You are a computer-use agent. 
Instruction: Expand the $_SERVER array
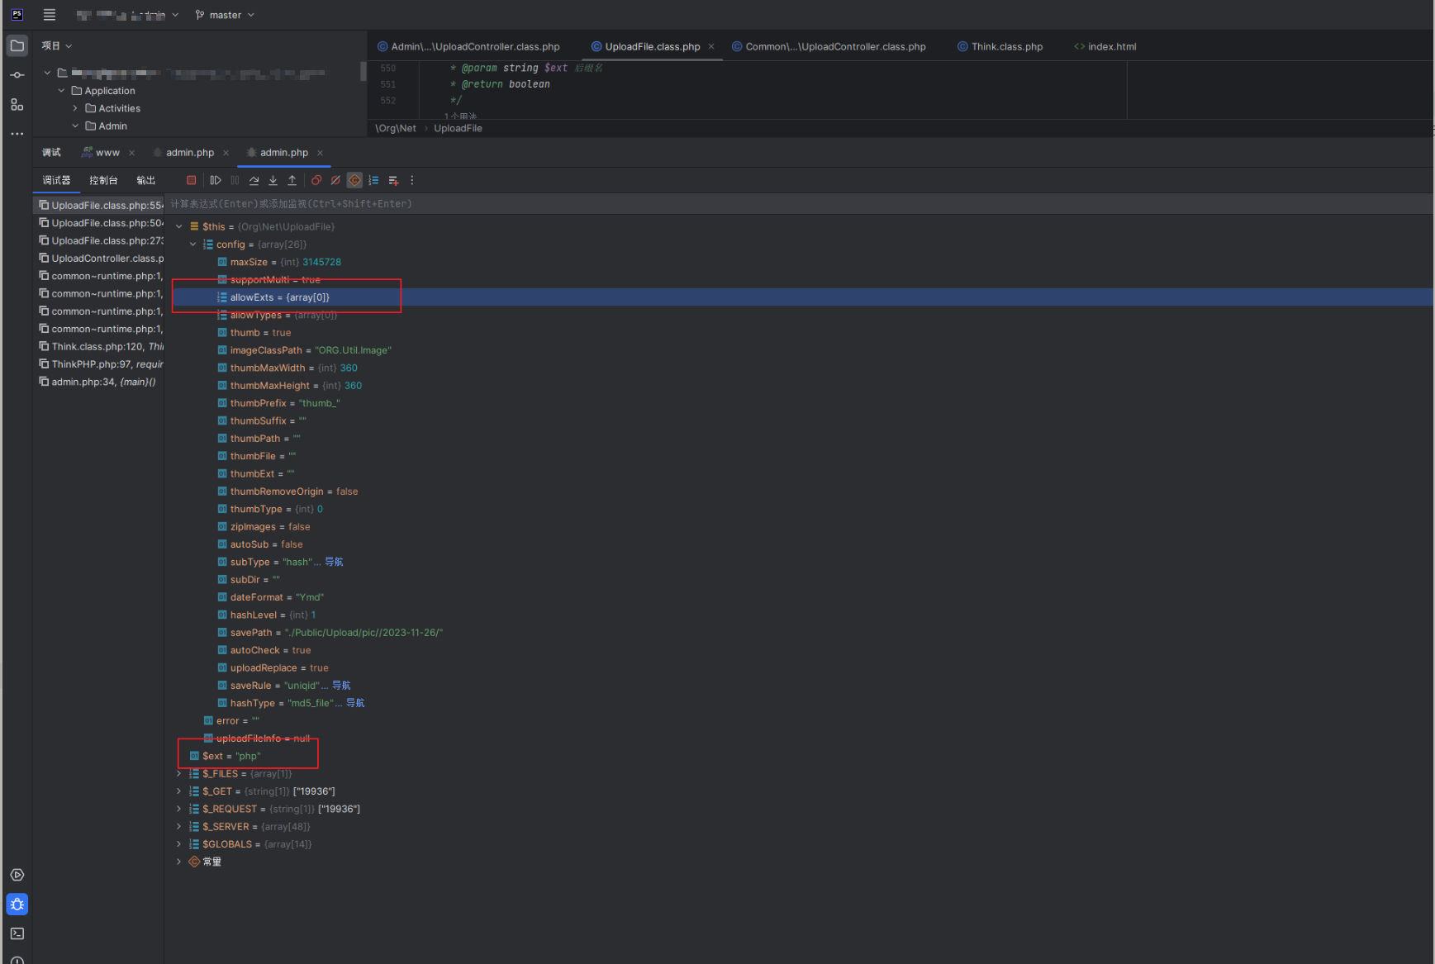[178, 827]
